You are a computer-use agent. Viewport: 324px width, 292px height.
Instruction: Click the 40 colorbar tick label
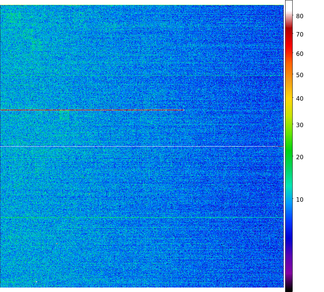tap(299, 98)
